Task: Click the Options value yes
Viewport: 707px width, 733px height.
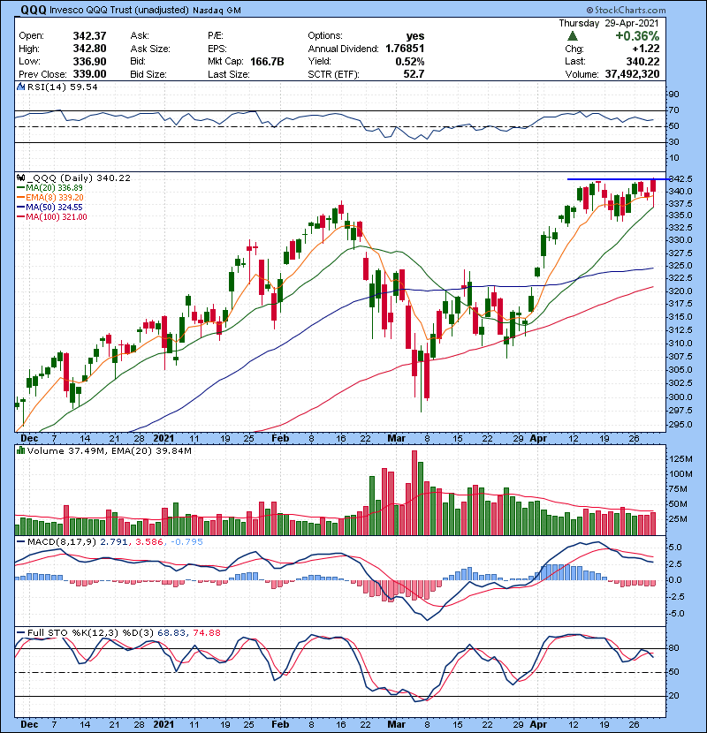Action: [x=415, y=36]
